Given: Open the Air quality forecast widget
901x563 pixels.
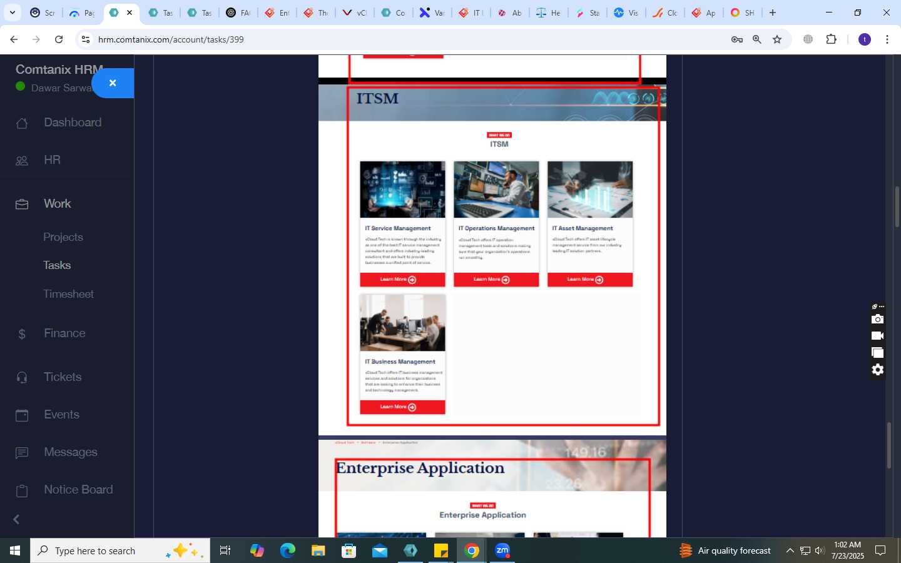Looking at the screenshot, I should (726, 550).
